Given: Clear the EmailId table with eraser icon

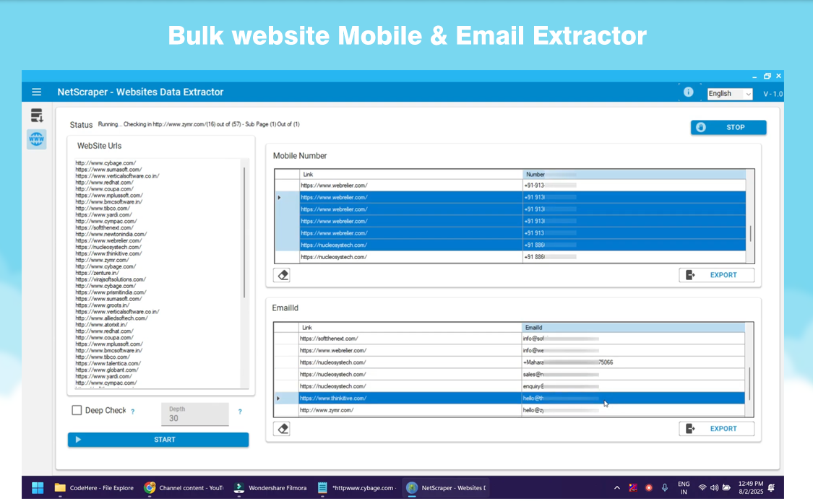Looking at the screenshot, I should click(282, 429).
